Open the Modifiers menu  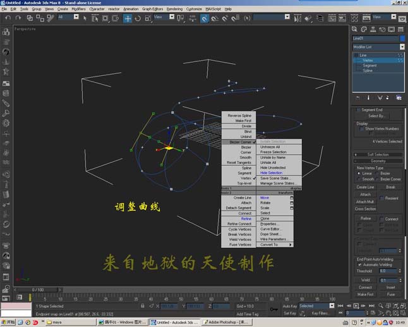point(78,9)
